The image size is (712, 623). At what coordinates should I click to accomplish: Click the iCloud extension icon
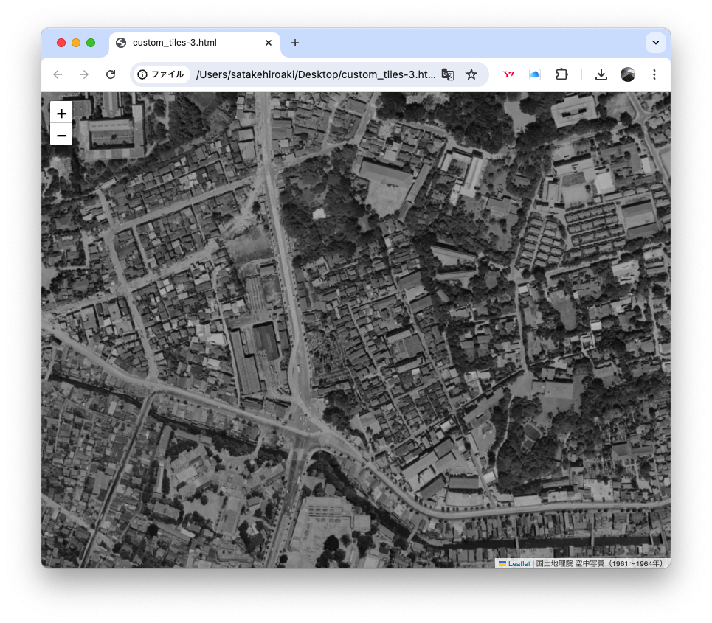pos(534,74)
